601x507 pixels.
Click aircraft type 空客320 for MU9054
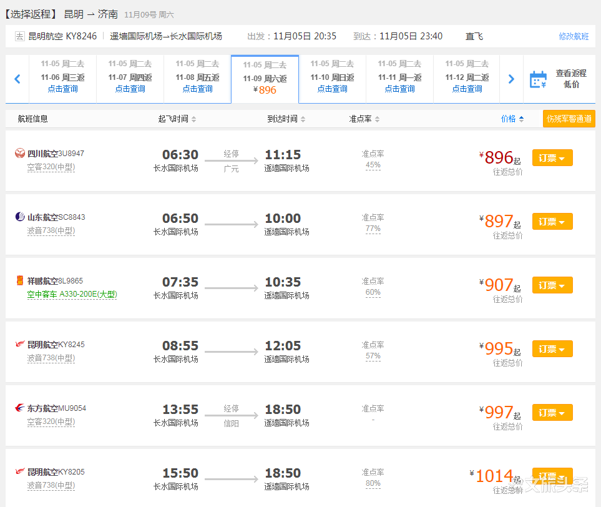[x=51, y=422]
